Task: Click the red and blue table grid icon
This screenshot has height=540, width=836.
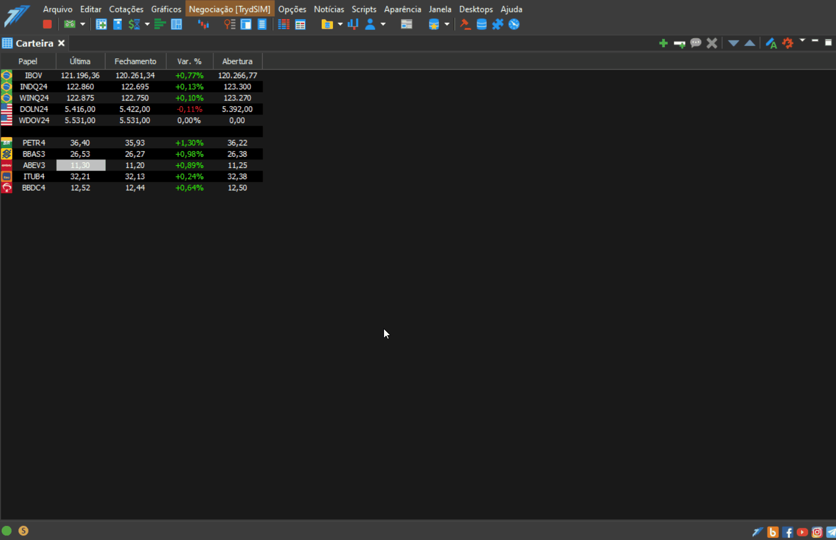Action: pyautogui.click(x=284, y=24)
